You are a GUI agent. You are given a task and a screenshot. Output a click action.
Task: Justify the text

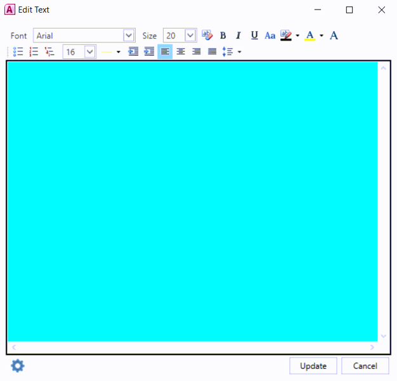click(212, 52)
